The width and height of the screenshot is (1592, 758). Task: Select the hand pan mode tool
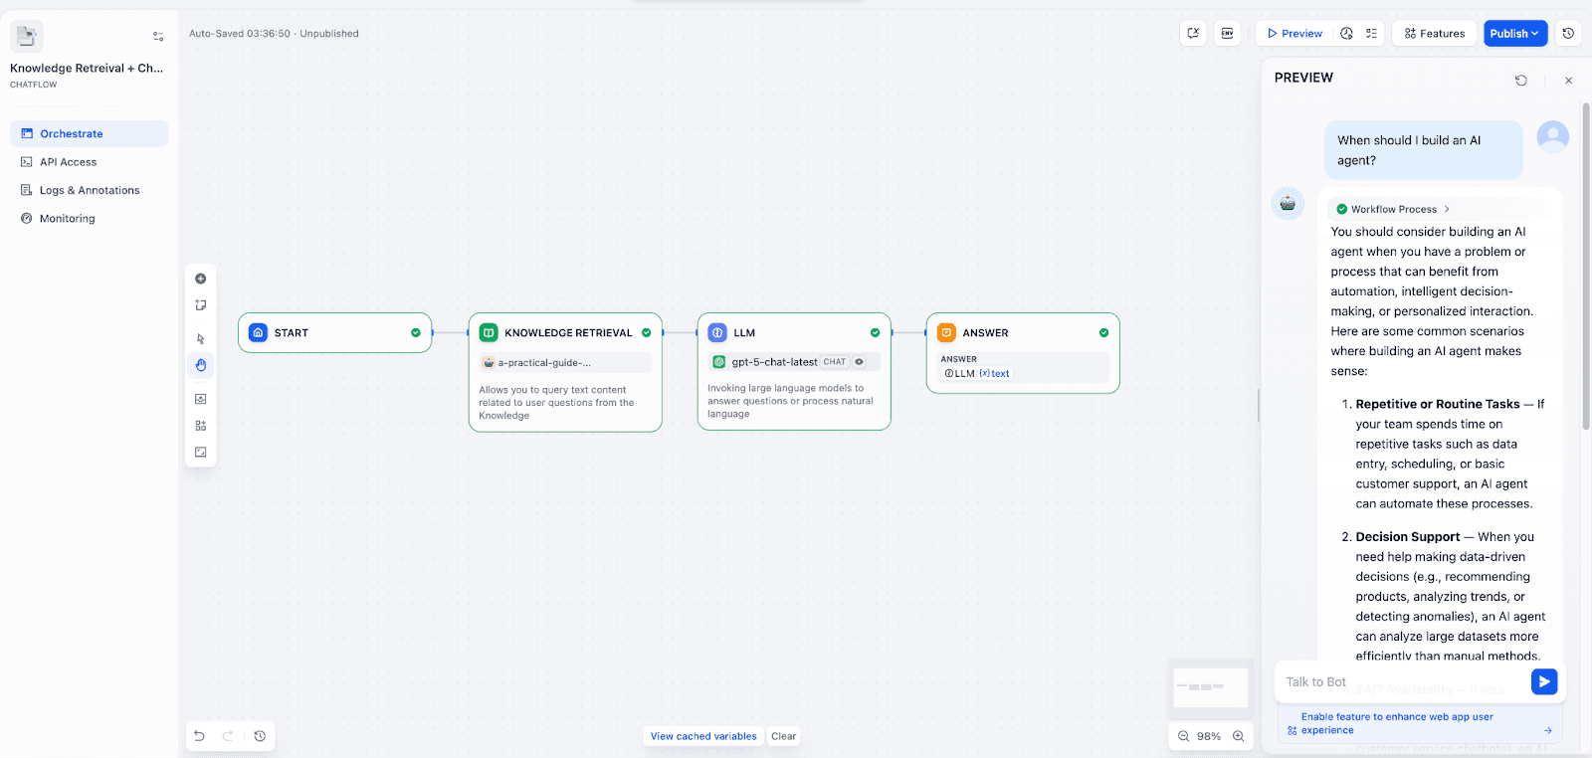coord(200,365)
